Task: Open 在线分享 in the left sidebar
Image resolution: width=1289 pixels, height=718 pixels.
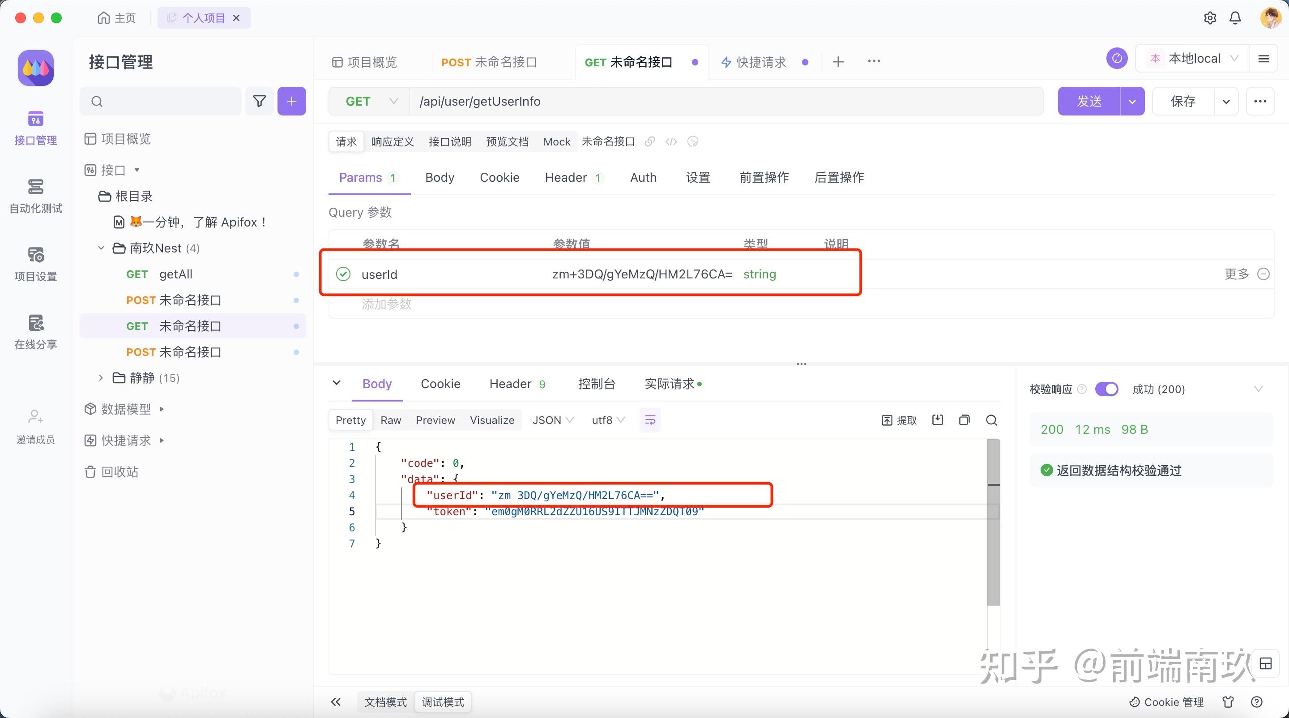Action: pos(35,332)
